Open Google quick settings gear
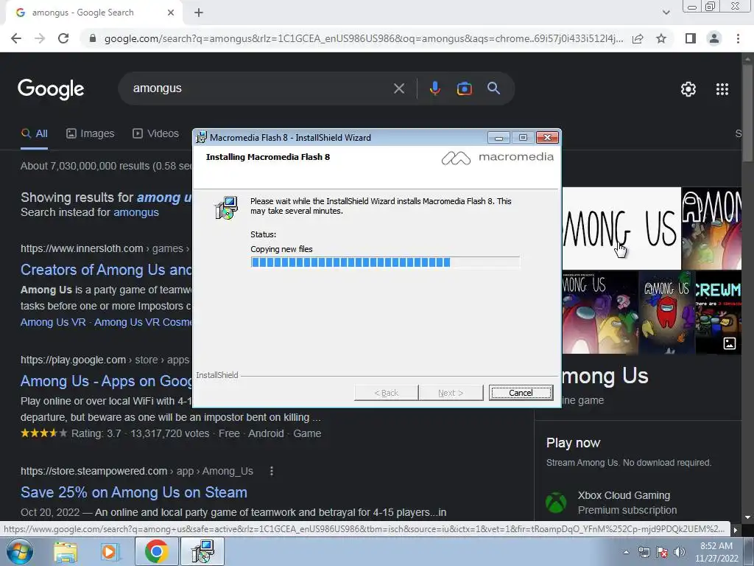 pos(688,89)
